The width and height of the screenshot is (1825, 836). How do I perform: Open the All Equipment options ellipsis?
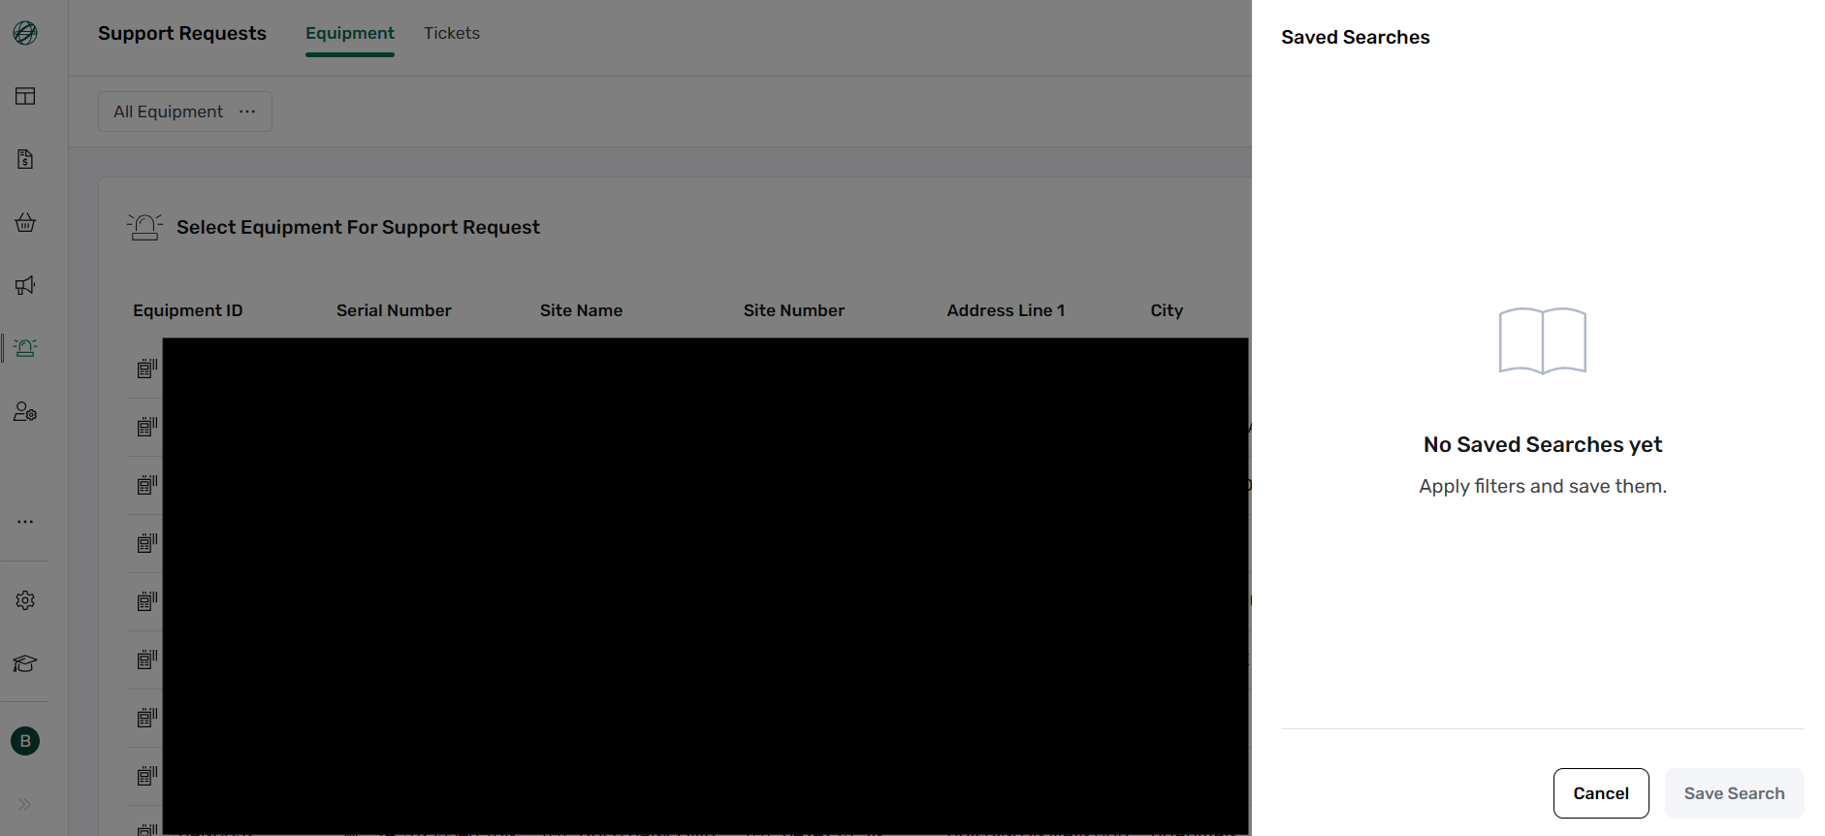[247, 112]
